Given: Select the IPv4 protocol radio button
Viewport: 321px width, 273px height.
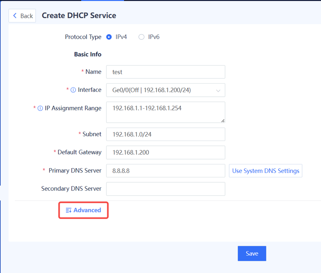Looking at the screenshot, I should click(x=109, y=37).
